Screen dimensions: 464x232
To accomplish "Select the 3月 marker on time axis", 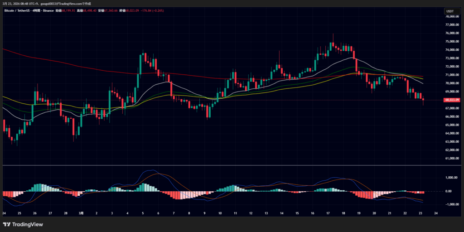I will tap(81, 213).
